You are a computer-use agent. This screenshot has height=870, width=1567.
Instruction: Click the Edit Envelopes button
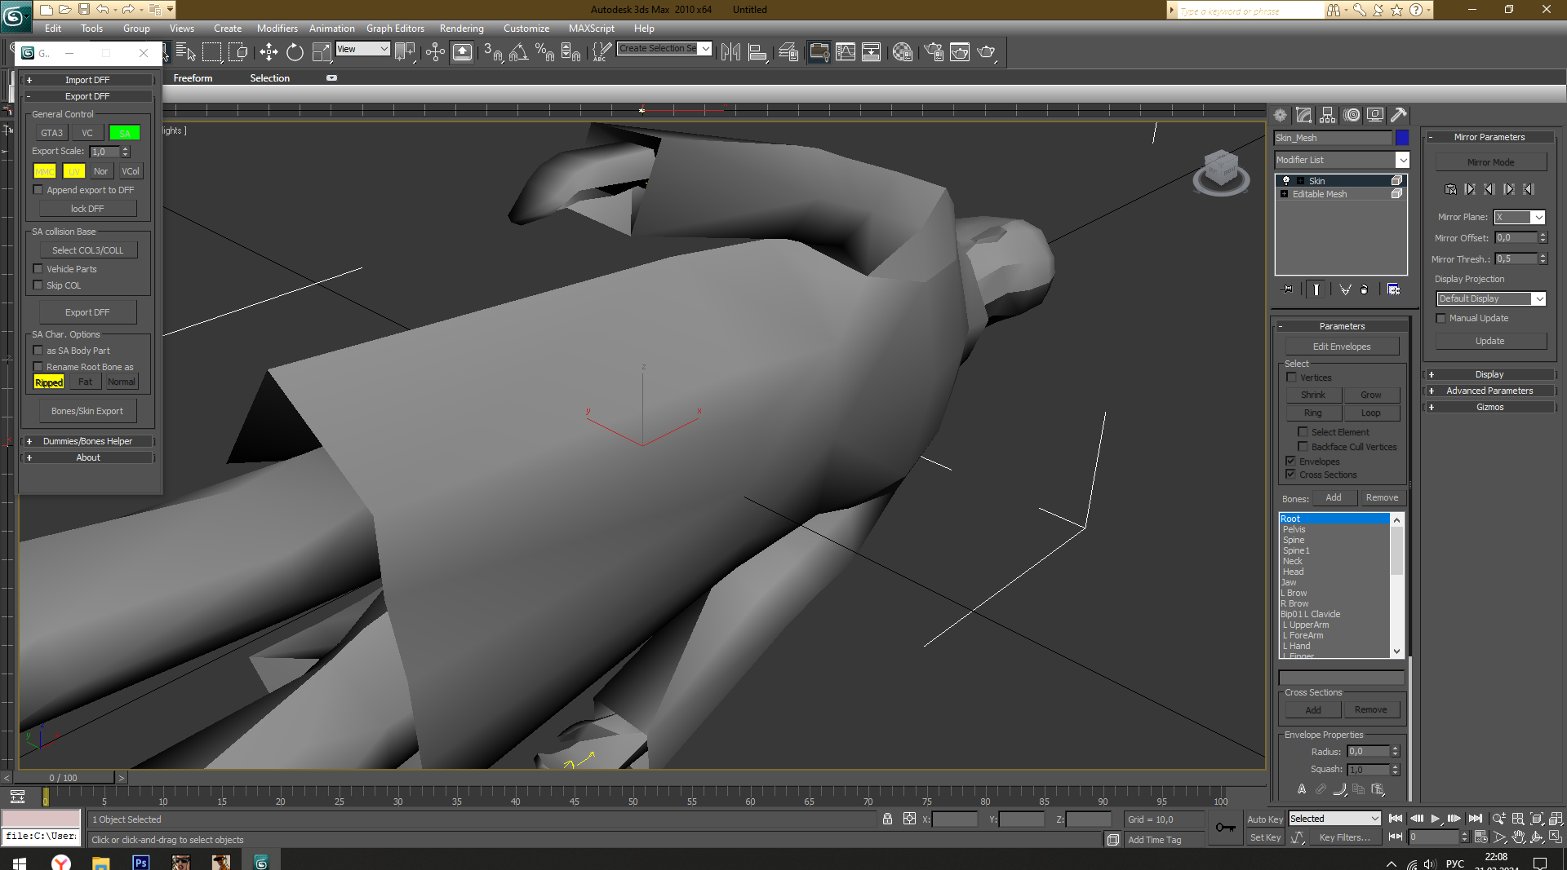coord(1341,347)
